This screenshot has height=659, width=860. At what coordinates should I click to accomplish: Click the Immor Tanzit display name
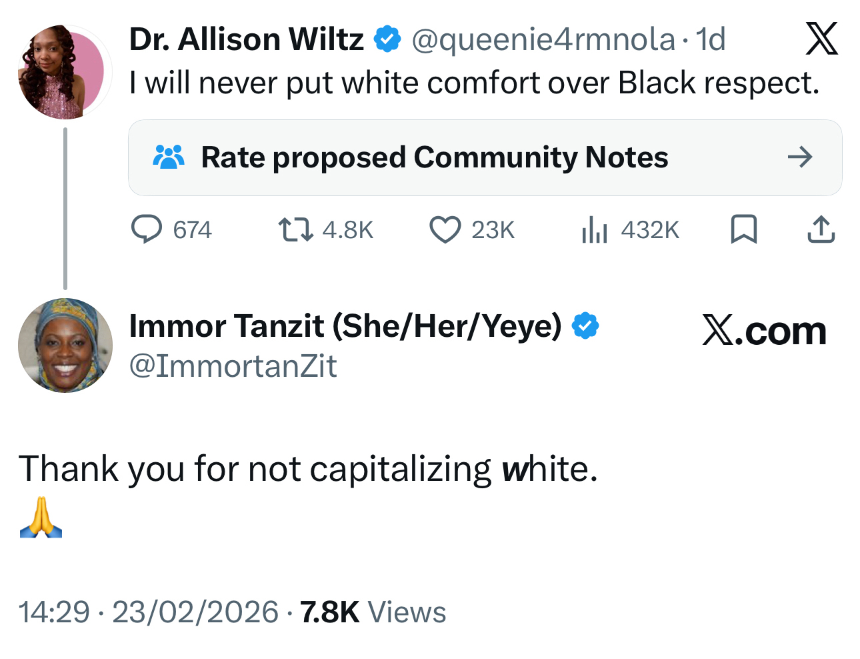pos(345,326)
